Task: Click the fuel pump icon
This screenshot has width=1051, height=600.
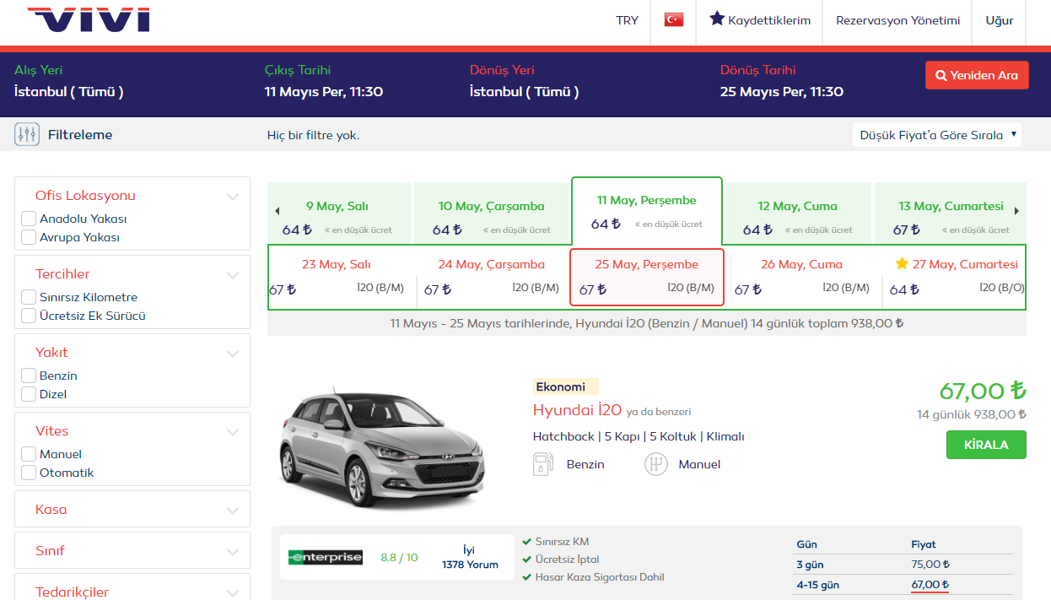Action: (x=542, y=464)
